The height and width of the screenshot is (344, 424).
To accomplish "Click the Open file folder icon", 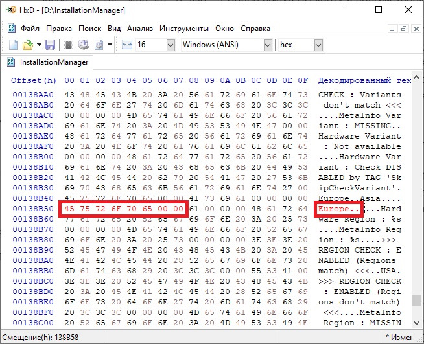I will click(28, 45).
